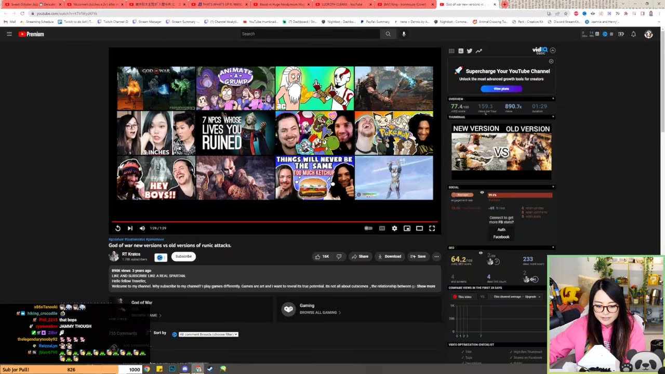This screenshot has width=665, height=374.
Task: Open the player settings gear
Action: 394,228
